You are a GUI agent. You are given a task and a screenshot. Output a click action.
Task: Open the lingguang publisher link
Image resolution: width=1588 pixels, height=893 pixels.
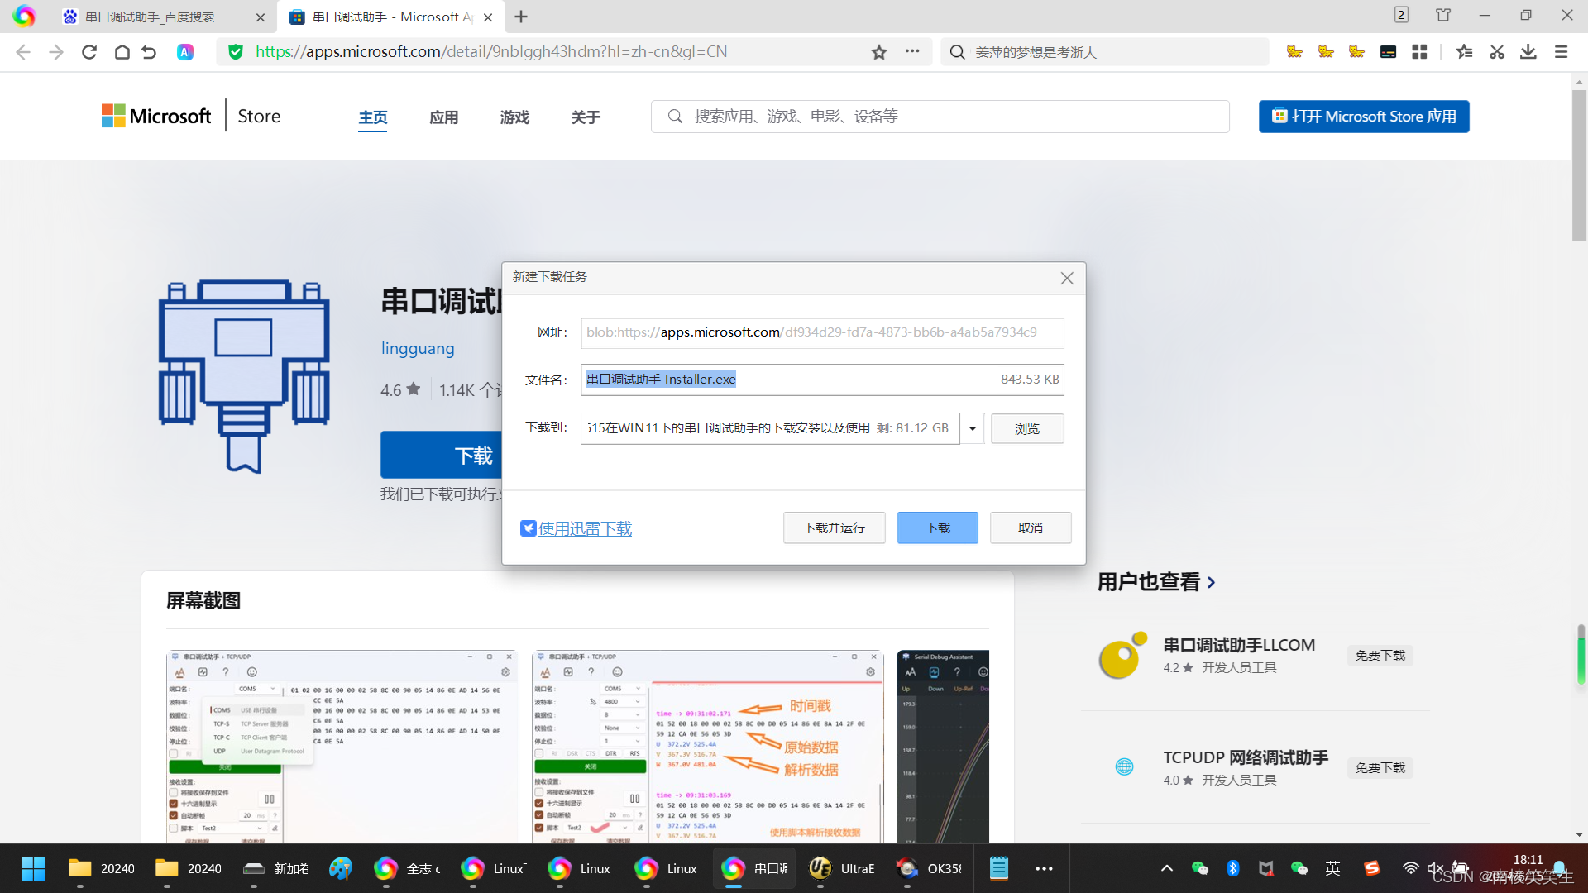tap(418, 348)
